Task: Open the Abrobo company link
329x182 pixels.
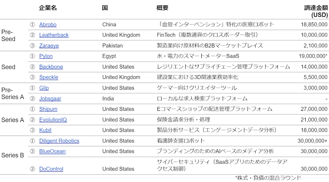Action: (x=48, y=24)
